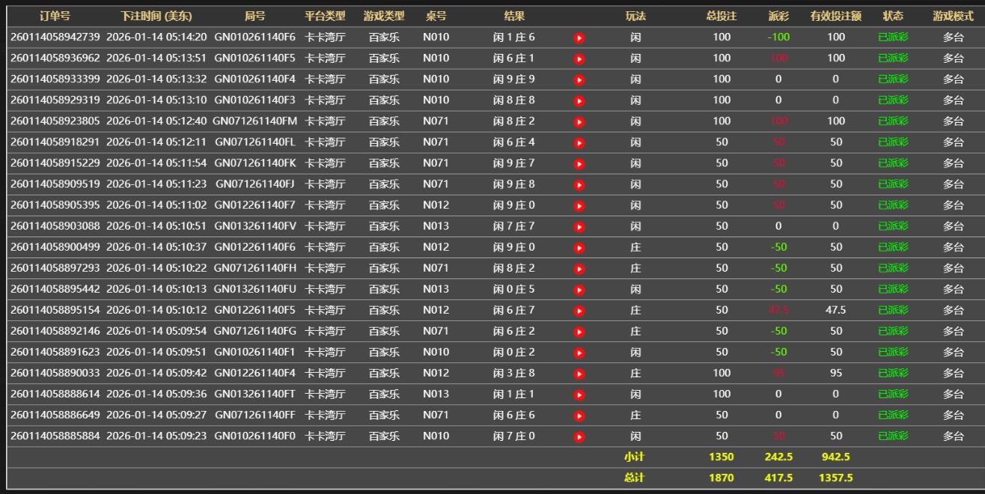The width and height of the screenshot is (985, 494).
Task: Play replay for round GN013261140FT
Action: click(x=579, y=394)
